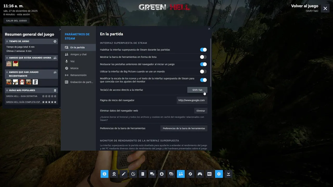
Task: Collapse the toolbar with down-arrow icon
Action: coord(228,174)
